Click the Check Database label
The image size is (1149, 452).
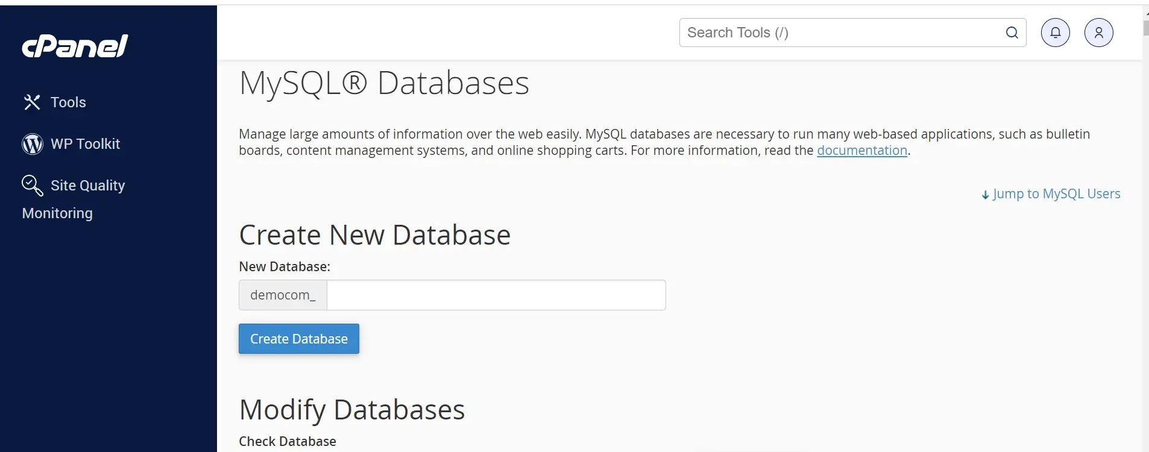pyautogui.click(x=288, y=442)
